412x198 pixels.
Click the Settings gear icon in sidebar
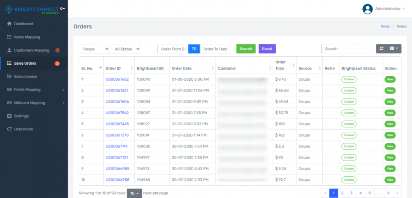pyautogui.click(x=9, y=116)
